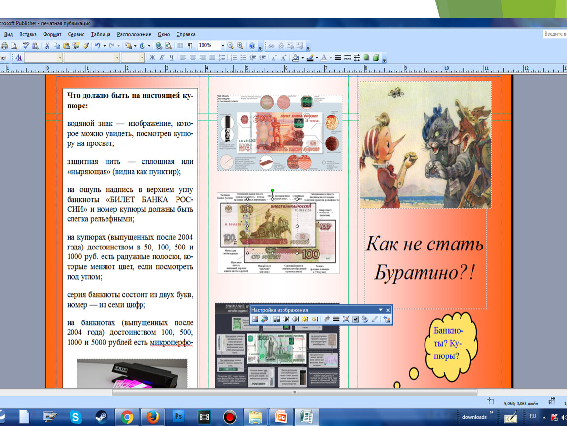Screen dimensions: 567x426
Task: Click the Copy icon
Action: pyautogui.click(x=57, y=46)
